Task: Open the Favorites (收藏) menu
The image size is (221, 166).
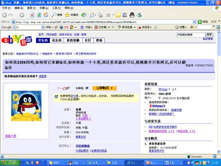Action: 44,8
